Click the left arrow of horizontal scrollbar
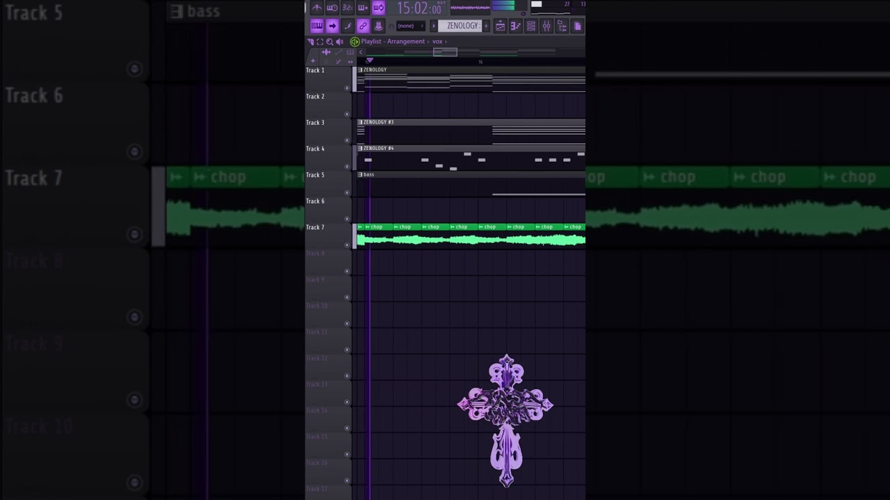This screenshot has height=500, width=890. (361, 52)
